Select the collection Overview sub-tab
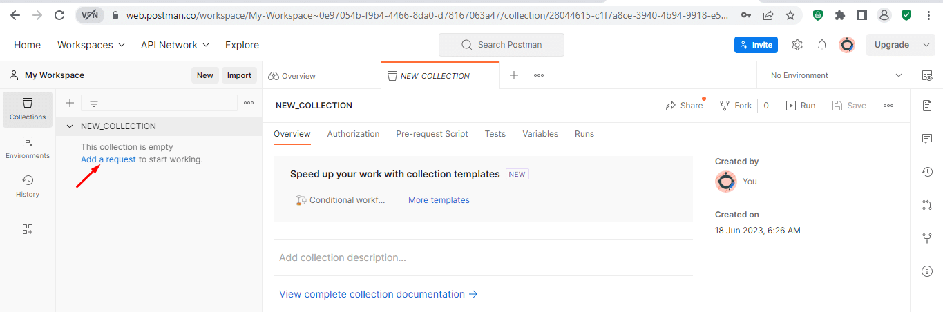 (x=292, y=134)
